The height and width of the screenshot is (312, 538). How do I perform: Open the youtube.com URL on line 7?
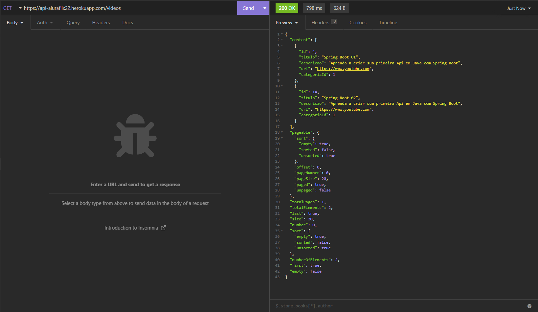click(x=343, y=69)
